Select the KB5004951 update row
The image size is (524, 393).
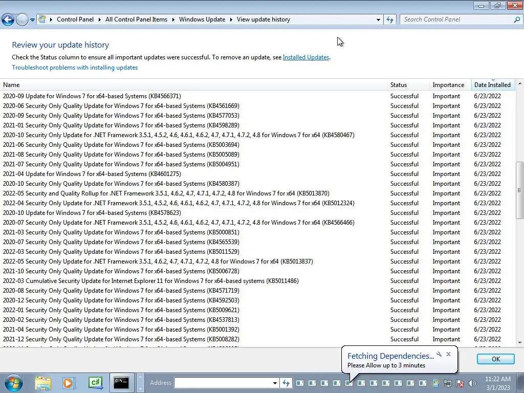(257, 164)
